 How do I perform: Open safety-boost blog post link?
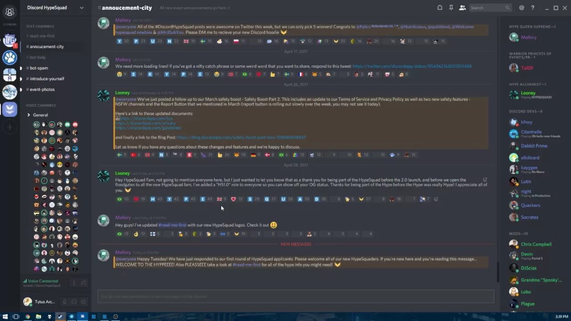click(x=241, y=137)
